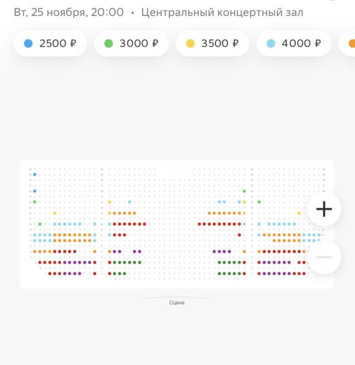The height and width of the screenshot is (365, 355).
Task: Select second blue seat in left section
Action: 35,191
